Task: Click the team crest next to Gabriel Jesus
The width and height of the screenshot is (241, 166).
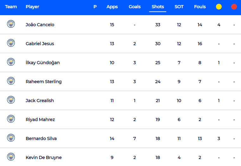Action: (11, 43)
